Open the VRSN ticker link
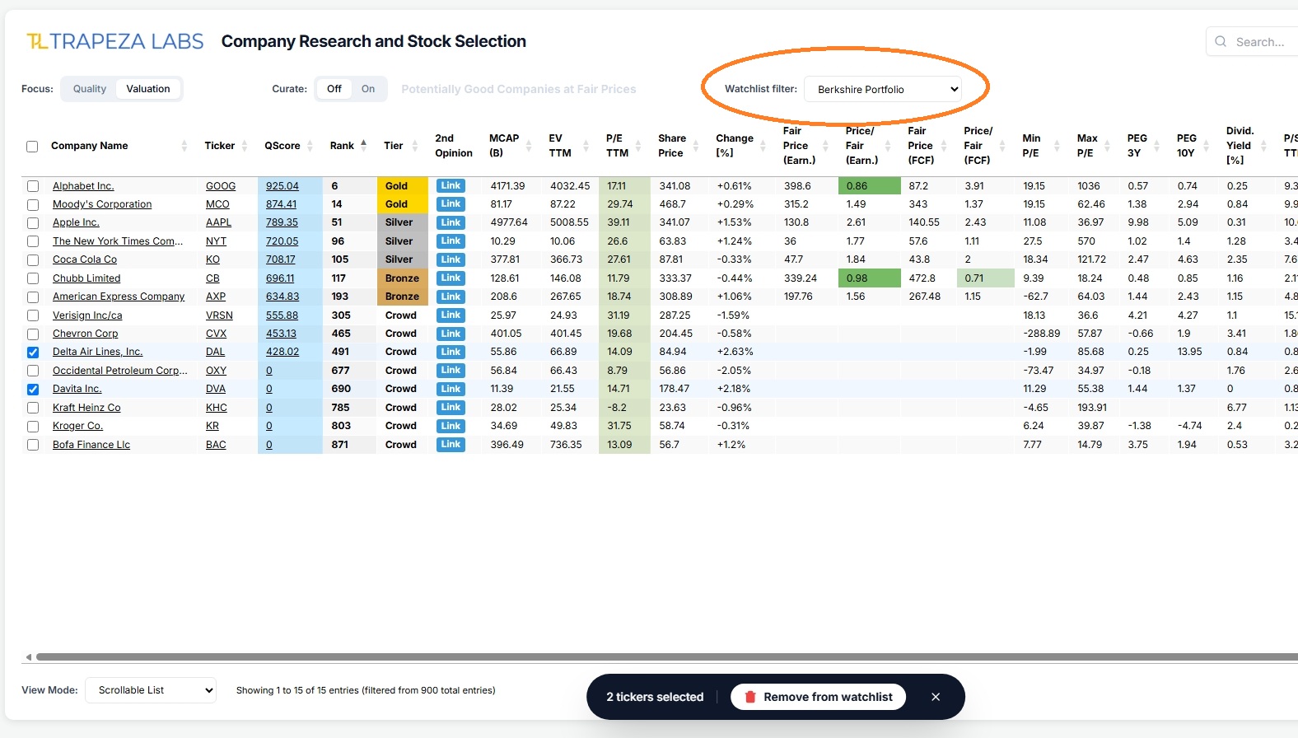The height and width of the screenshot is (738, 1298). coord(219,315)
